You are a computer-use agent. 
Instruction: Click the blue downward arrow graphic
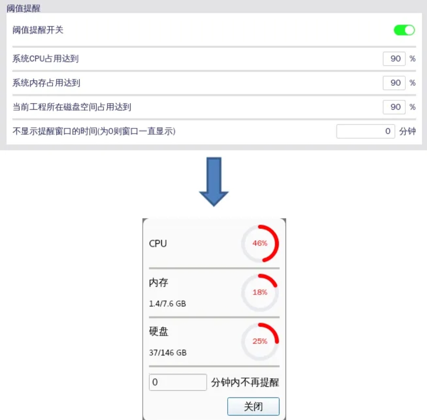coord(214,182)
